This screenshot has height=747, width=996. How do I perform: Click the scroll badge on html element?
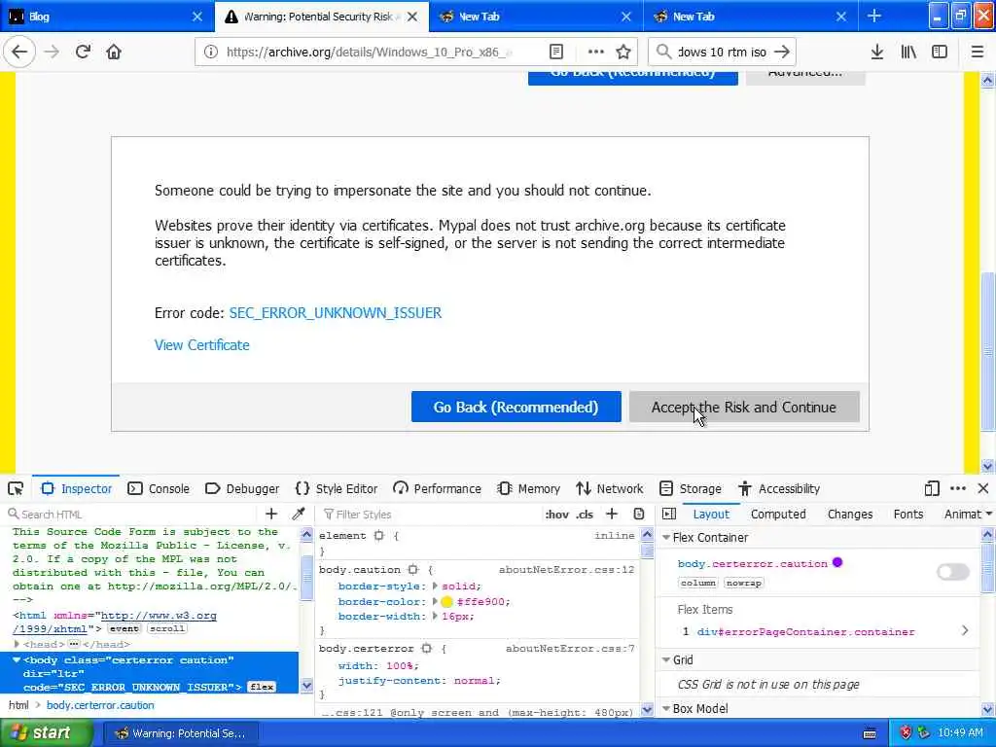[x=167, y=629]
